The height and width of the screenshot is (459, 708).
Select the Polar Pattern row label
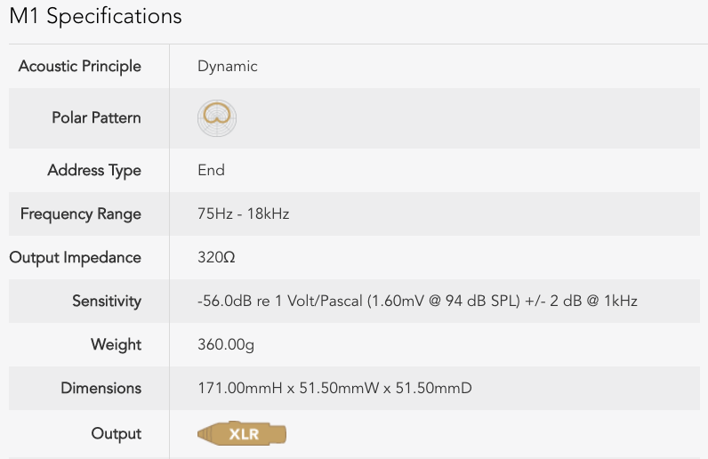point(96,118)
